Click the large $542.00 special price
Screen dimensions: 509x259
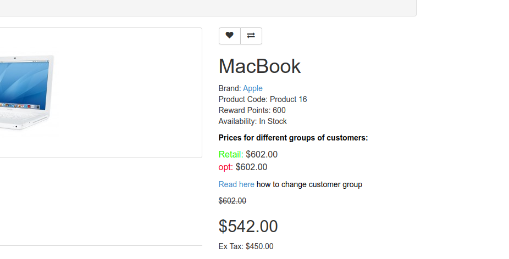point(248,226)
